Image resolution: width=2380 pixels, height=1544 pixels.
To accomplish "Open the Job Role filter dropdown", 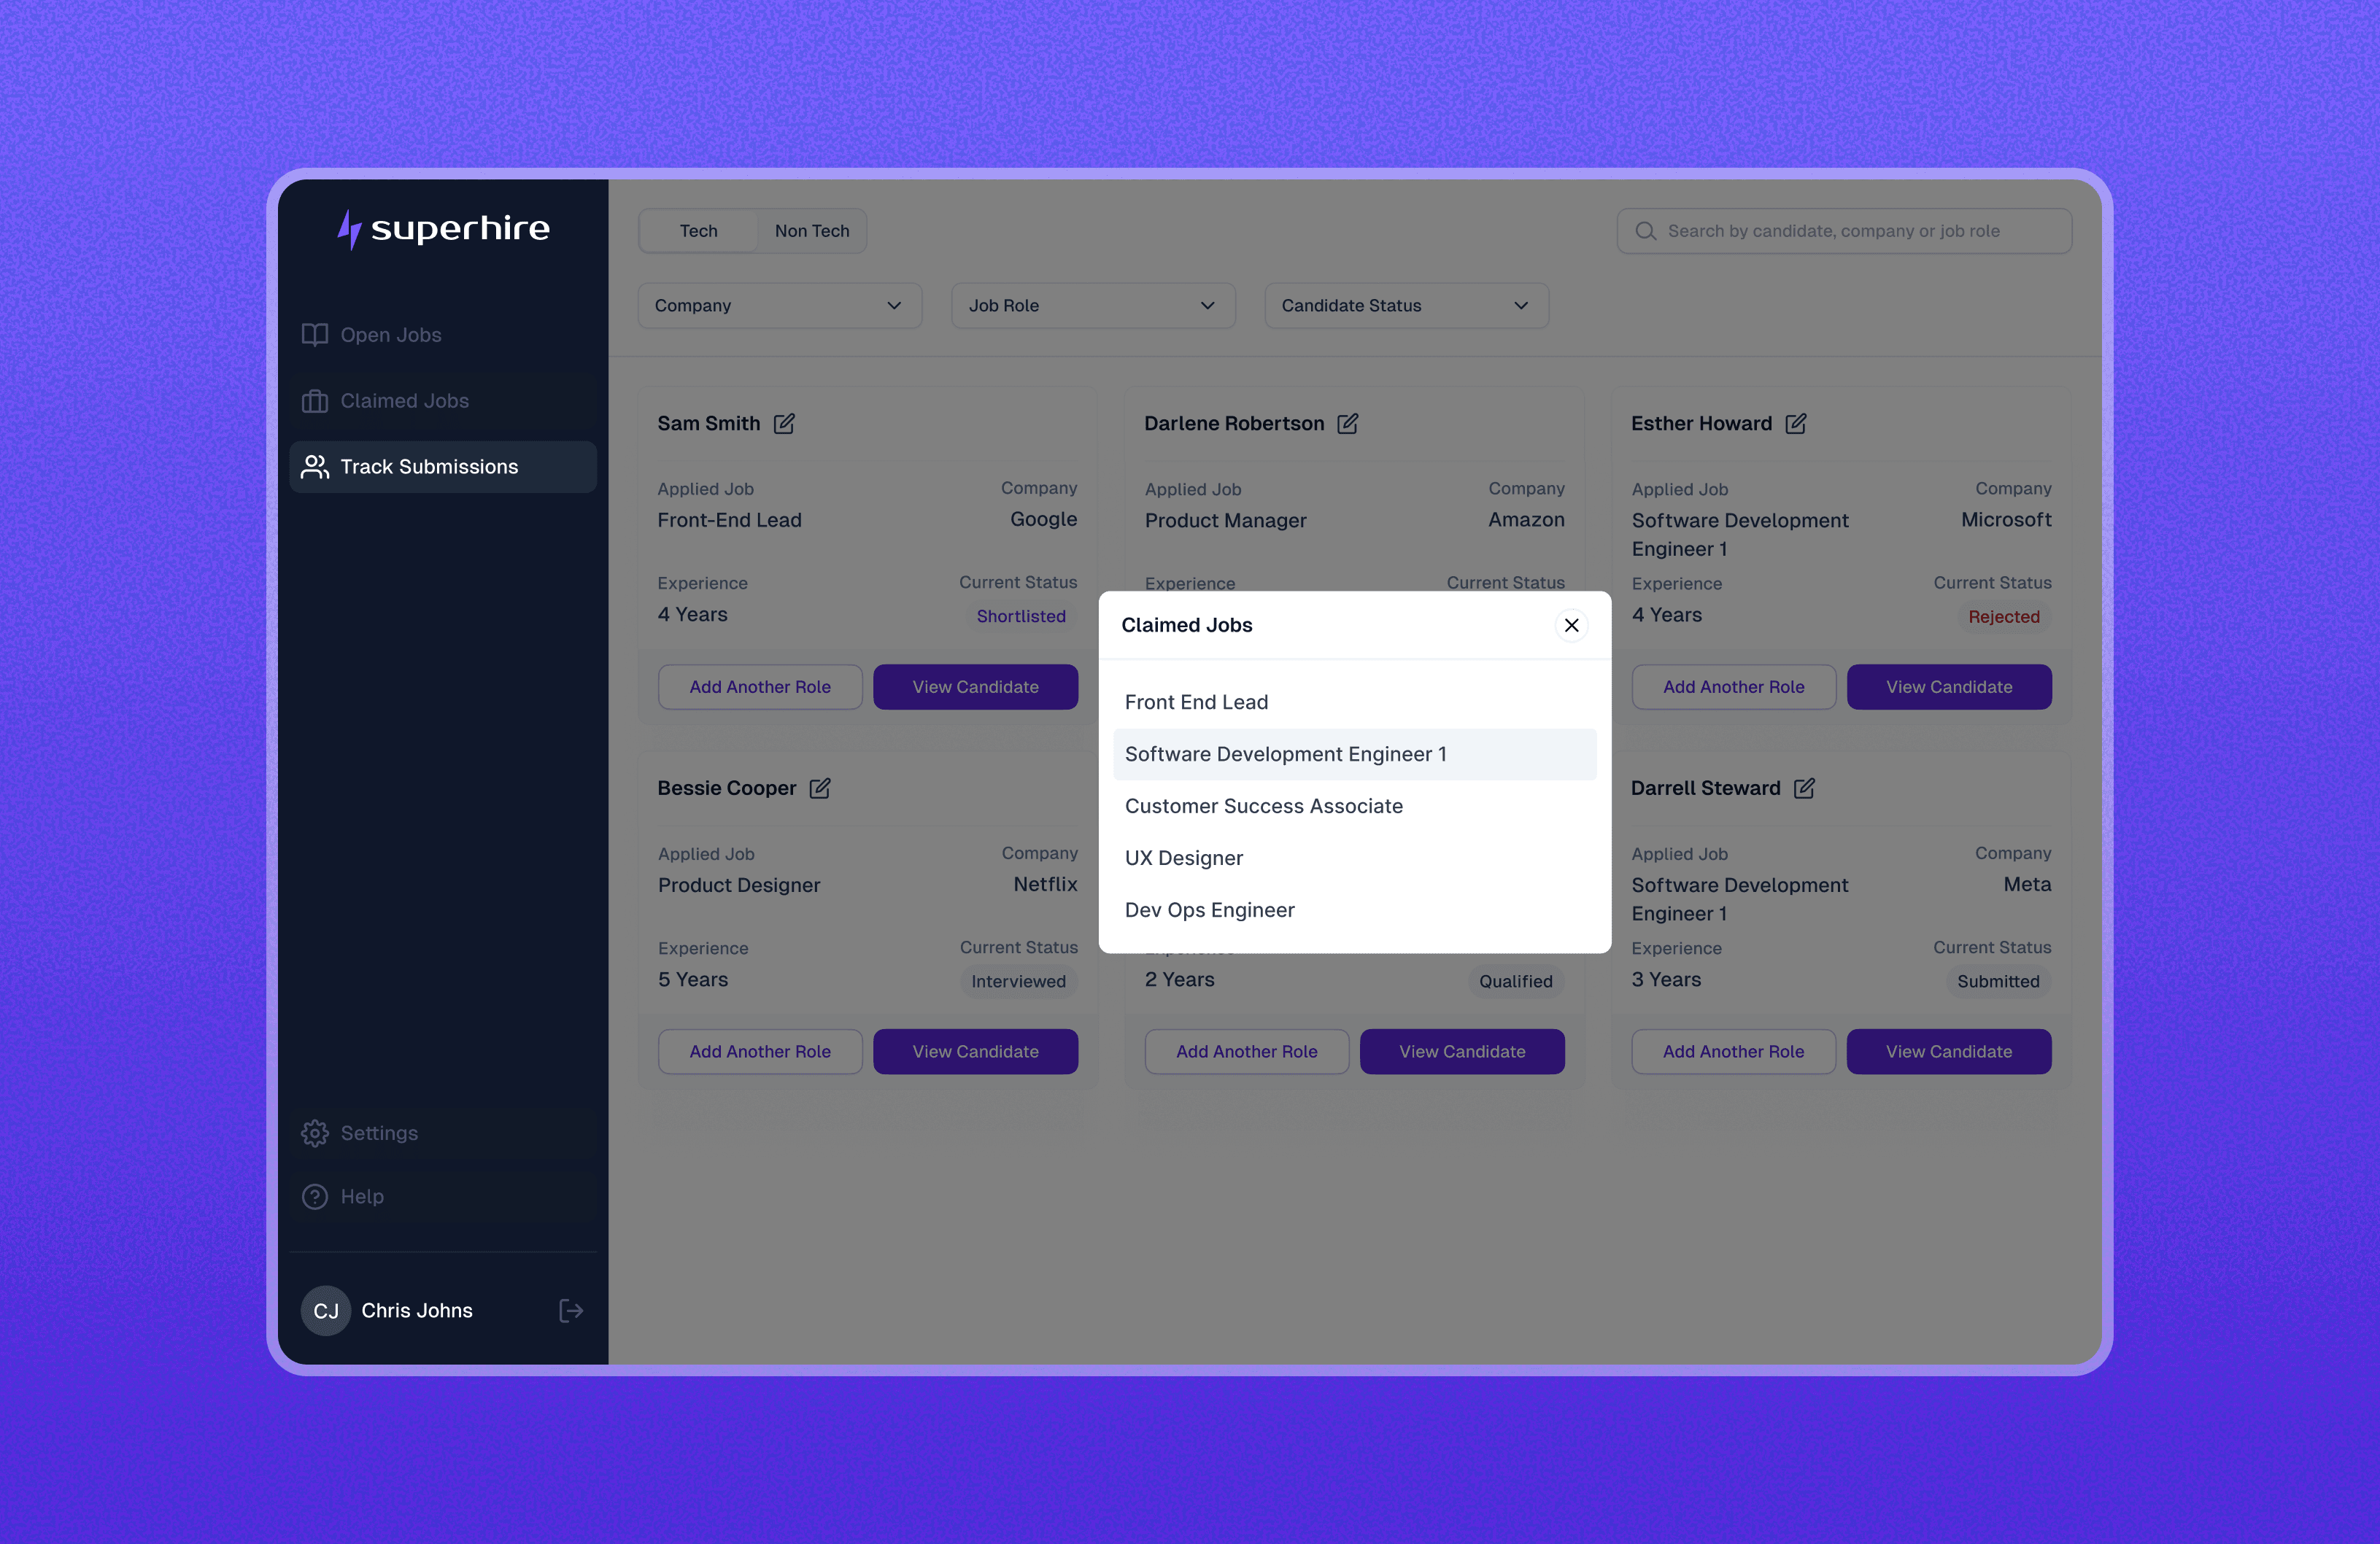I will [x=1092, y=306].
